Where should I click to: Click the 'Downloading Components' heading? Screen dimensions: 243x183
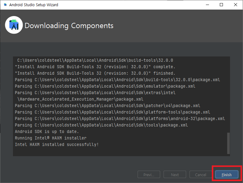(x=69, y=26)
